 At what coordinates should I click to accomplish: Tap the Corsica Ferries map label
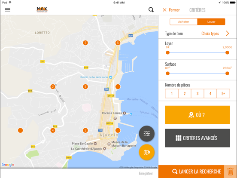pos(114,113)
